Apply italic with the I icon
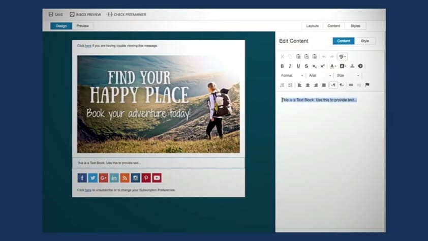The width and height of the screenshot is (428, 241). click(290, 66)
